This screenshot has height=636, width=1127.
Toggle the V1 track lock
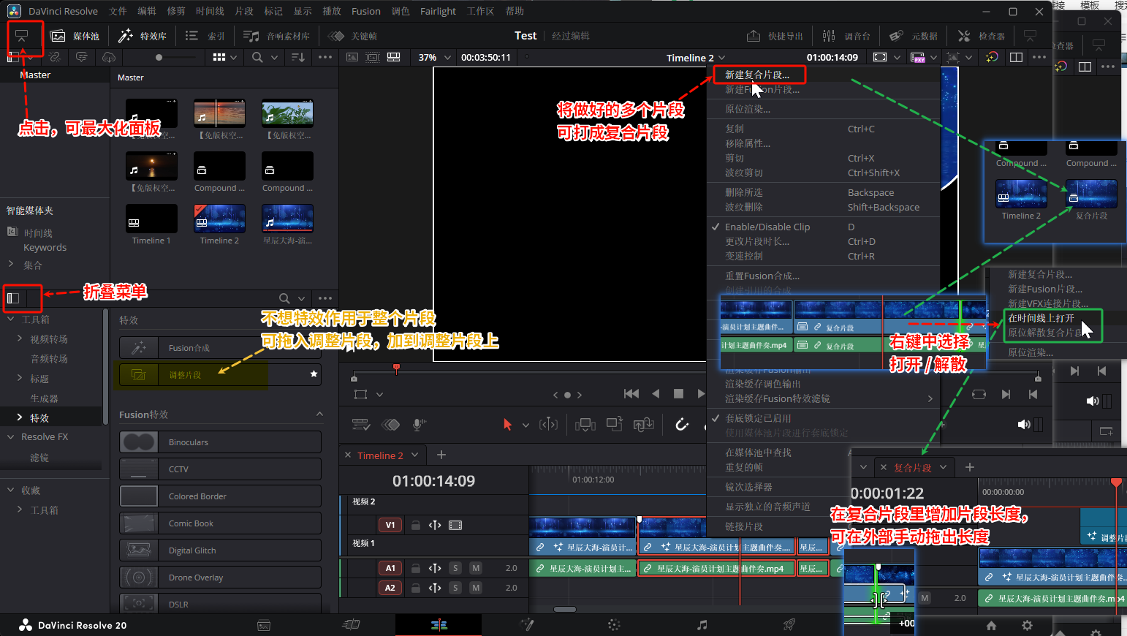click(416, 525)
